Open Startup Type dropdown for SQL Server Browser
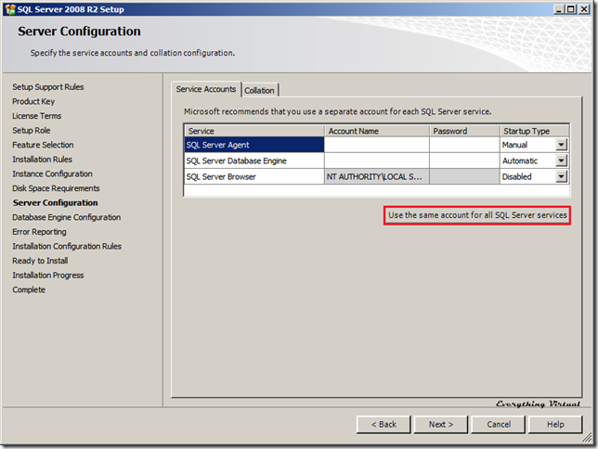Image resolution: width=598 pixels, height=449 pixels. point(561,177)
